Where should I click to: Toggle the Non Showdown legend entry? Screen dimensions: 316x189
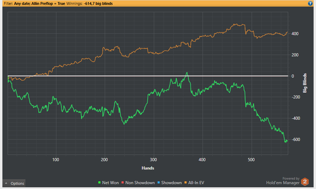(138, 183)
